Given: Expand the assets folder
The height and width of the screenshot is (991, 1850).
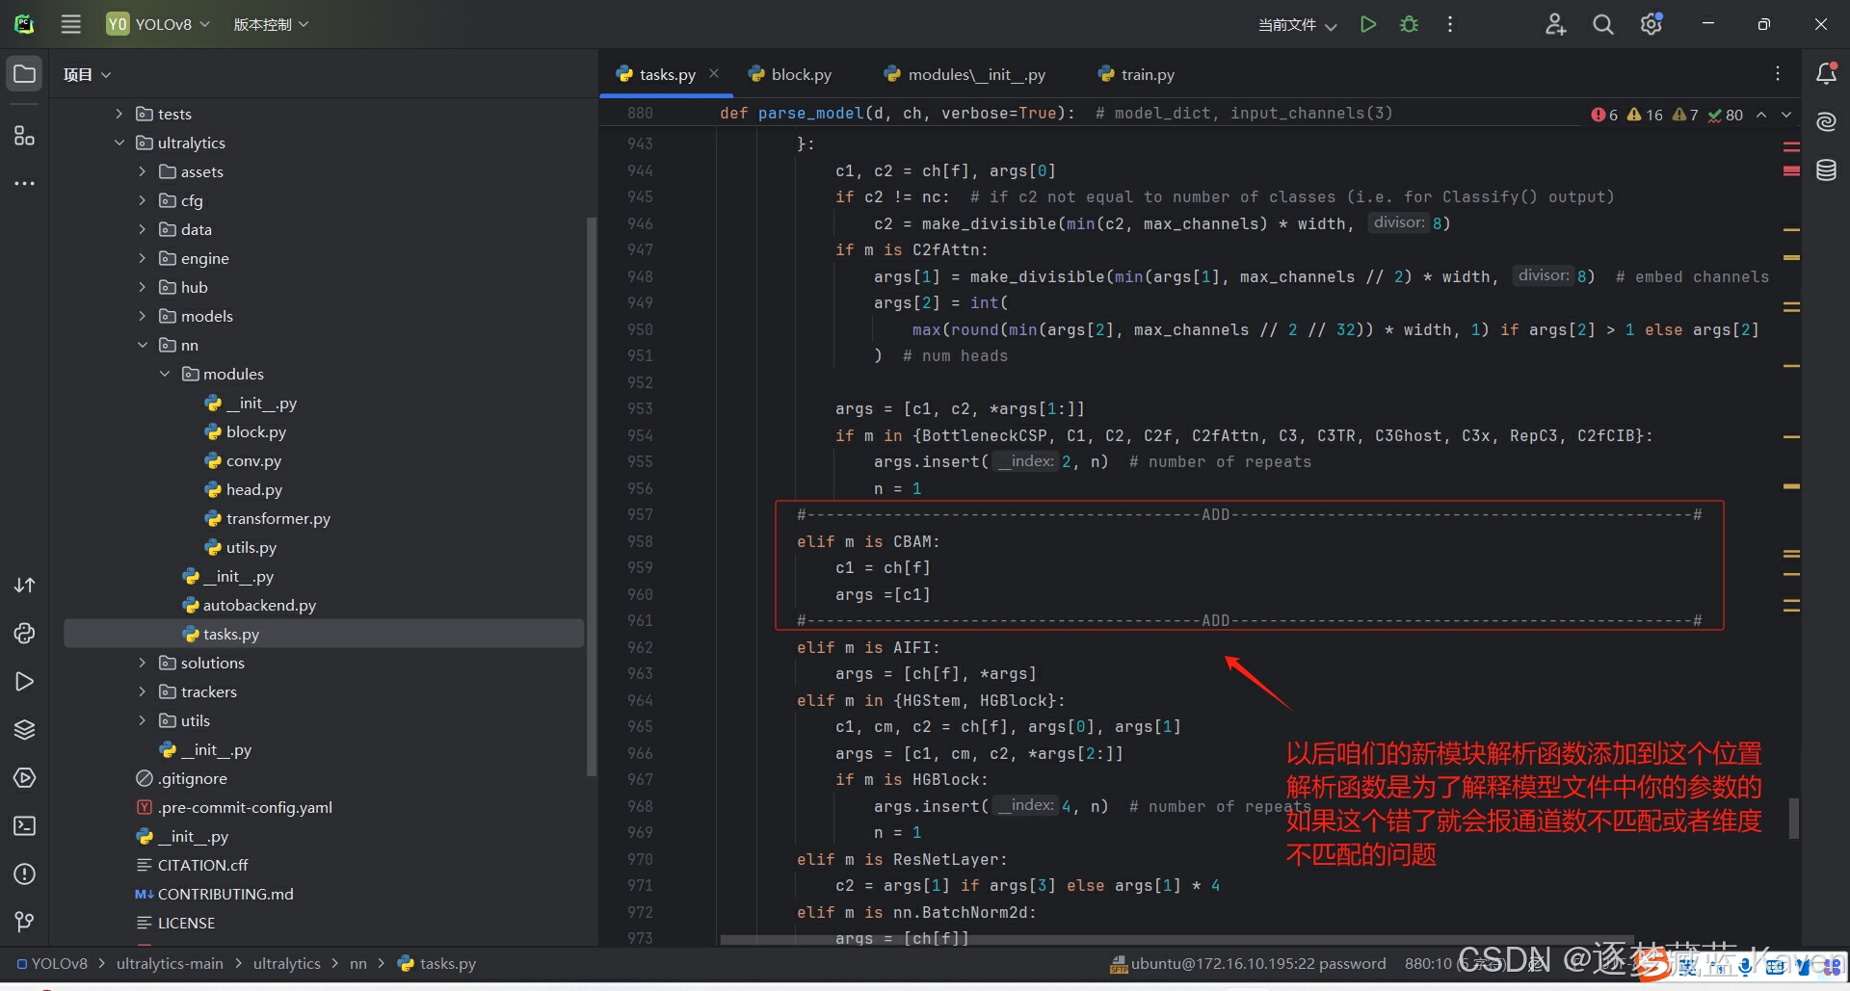Looking at the screenshot, I should [143, 171].
